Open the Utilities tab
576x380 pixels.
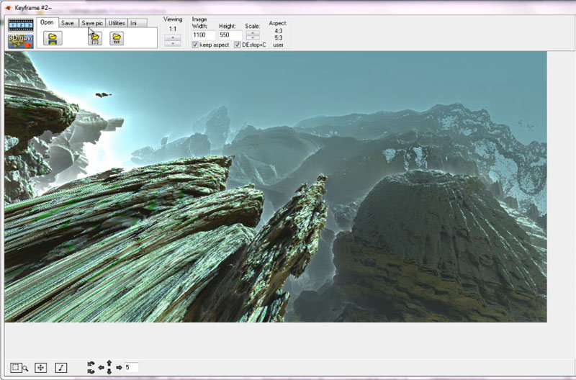click(117, 23)
